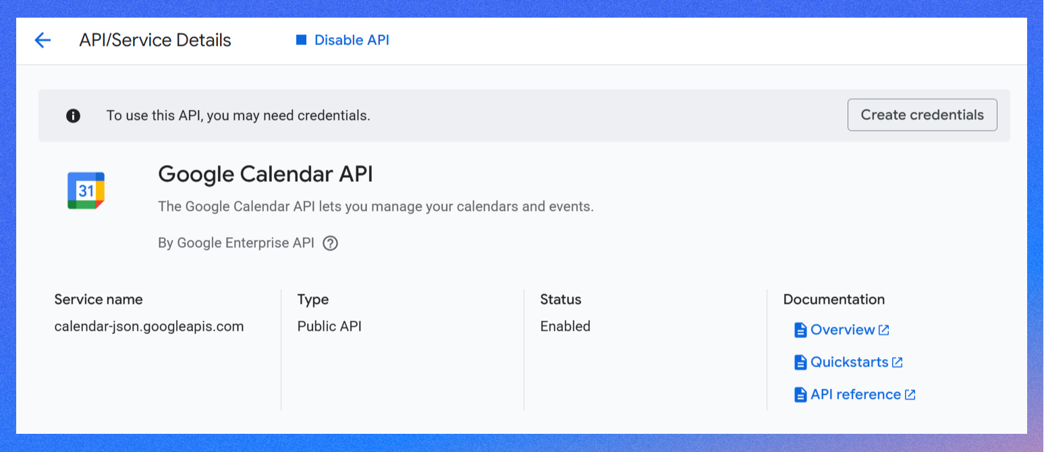1044x452 pixels.
Task: Click the 'you may need credentials' message
Action: coord(238,116)
